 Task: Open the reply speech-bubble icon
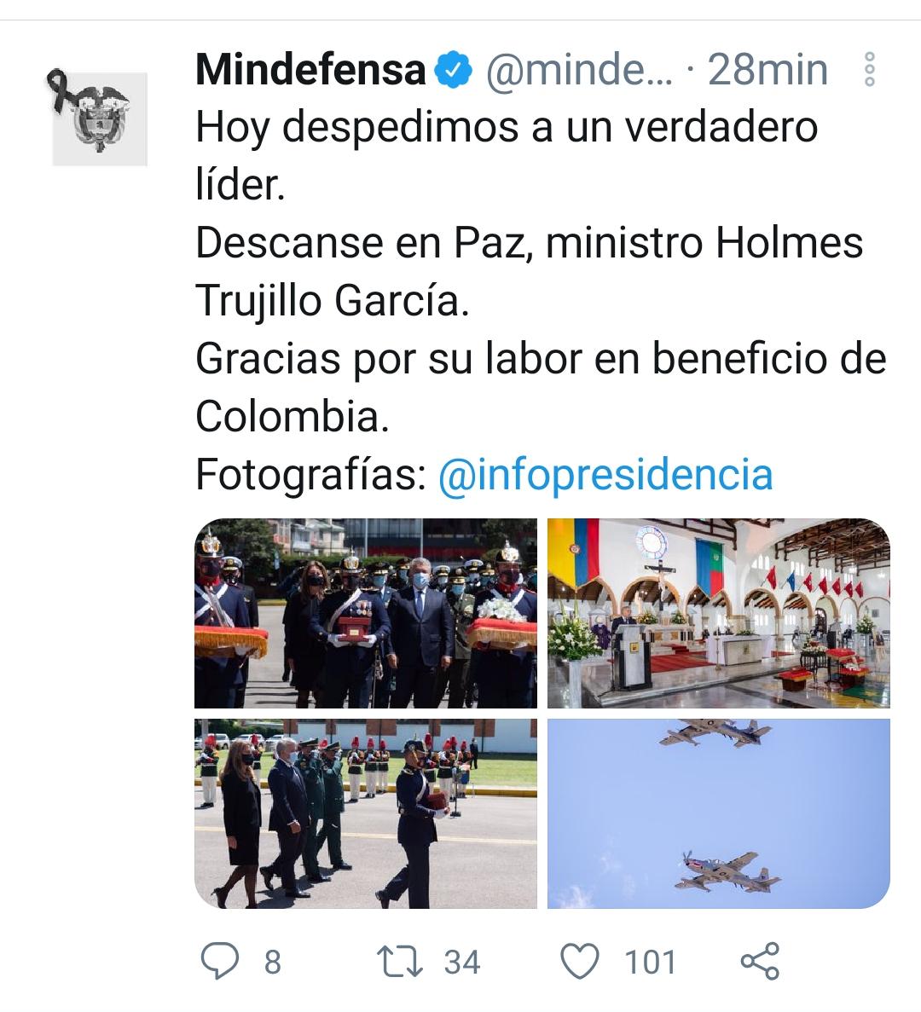tap(220, 961)
